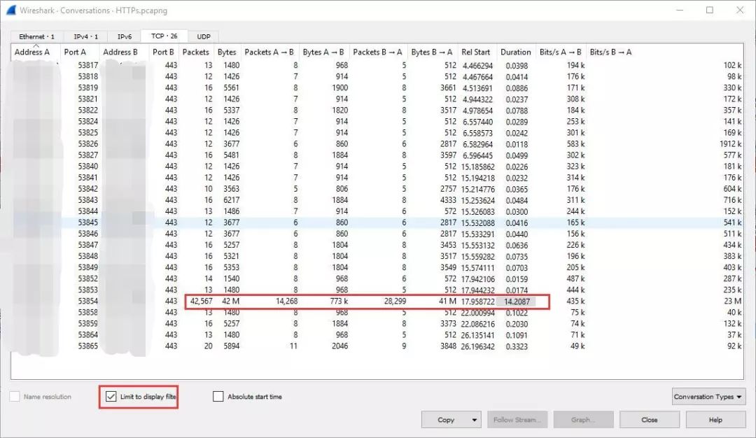The height and width of the screenshot is (438, 756).
Task: Click the 1912 k bits/s cell
Action: [x=731, y=144]
